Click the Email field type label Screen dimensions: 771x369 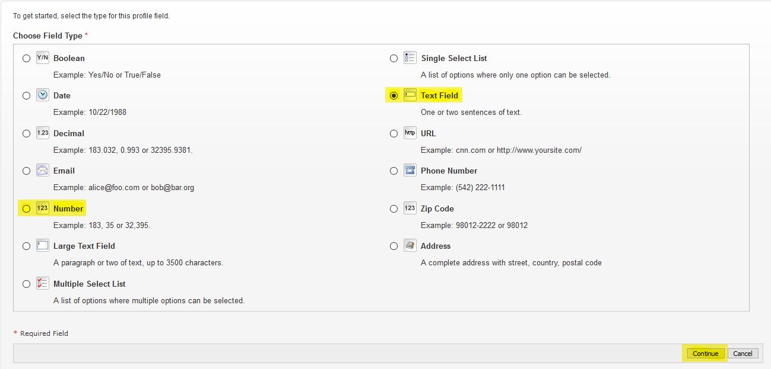[64, 171]
